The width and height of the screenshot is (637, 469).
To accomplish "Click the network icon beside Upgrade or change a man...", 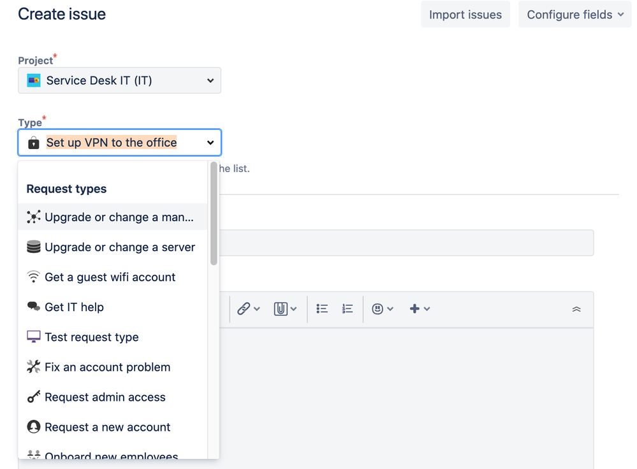I will 34,217.
